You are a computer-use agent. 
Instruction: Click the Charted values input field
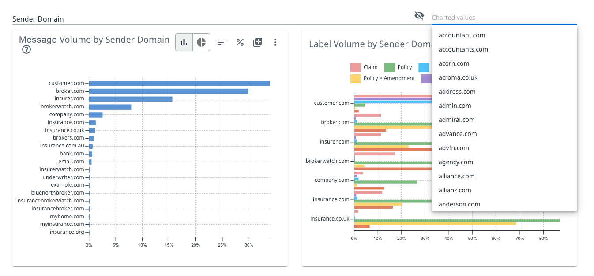[503, 18]
